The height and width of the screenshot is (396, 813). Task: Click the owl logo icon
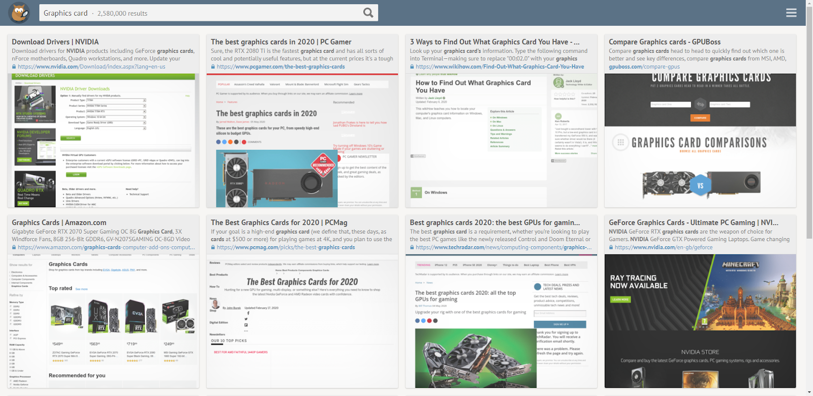point(19,13)
